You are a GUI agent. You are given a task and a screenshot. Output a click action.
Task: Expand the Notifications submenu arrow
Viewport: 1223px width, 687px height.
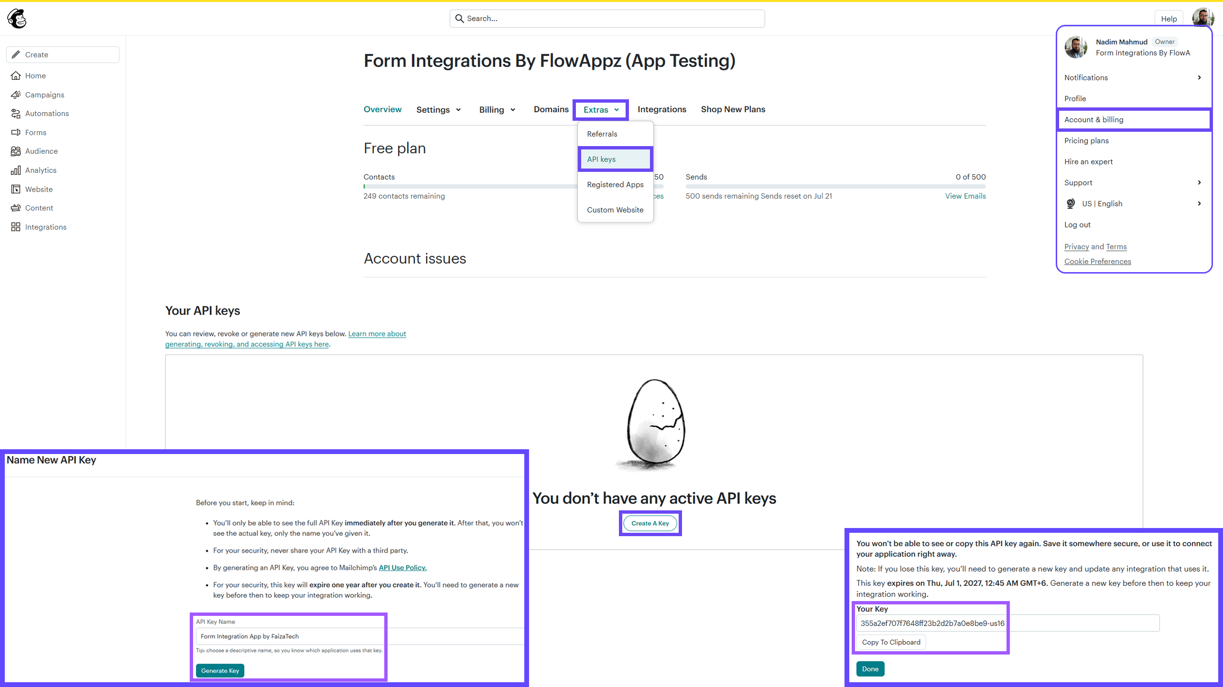coord(1199,77)
